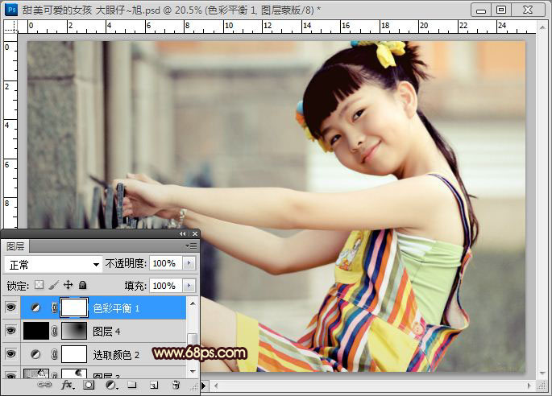Toggle lock transparent pixels
Viewport: 552px width, 396px height.
38,285
